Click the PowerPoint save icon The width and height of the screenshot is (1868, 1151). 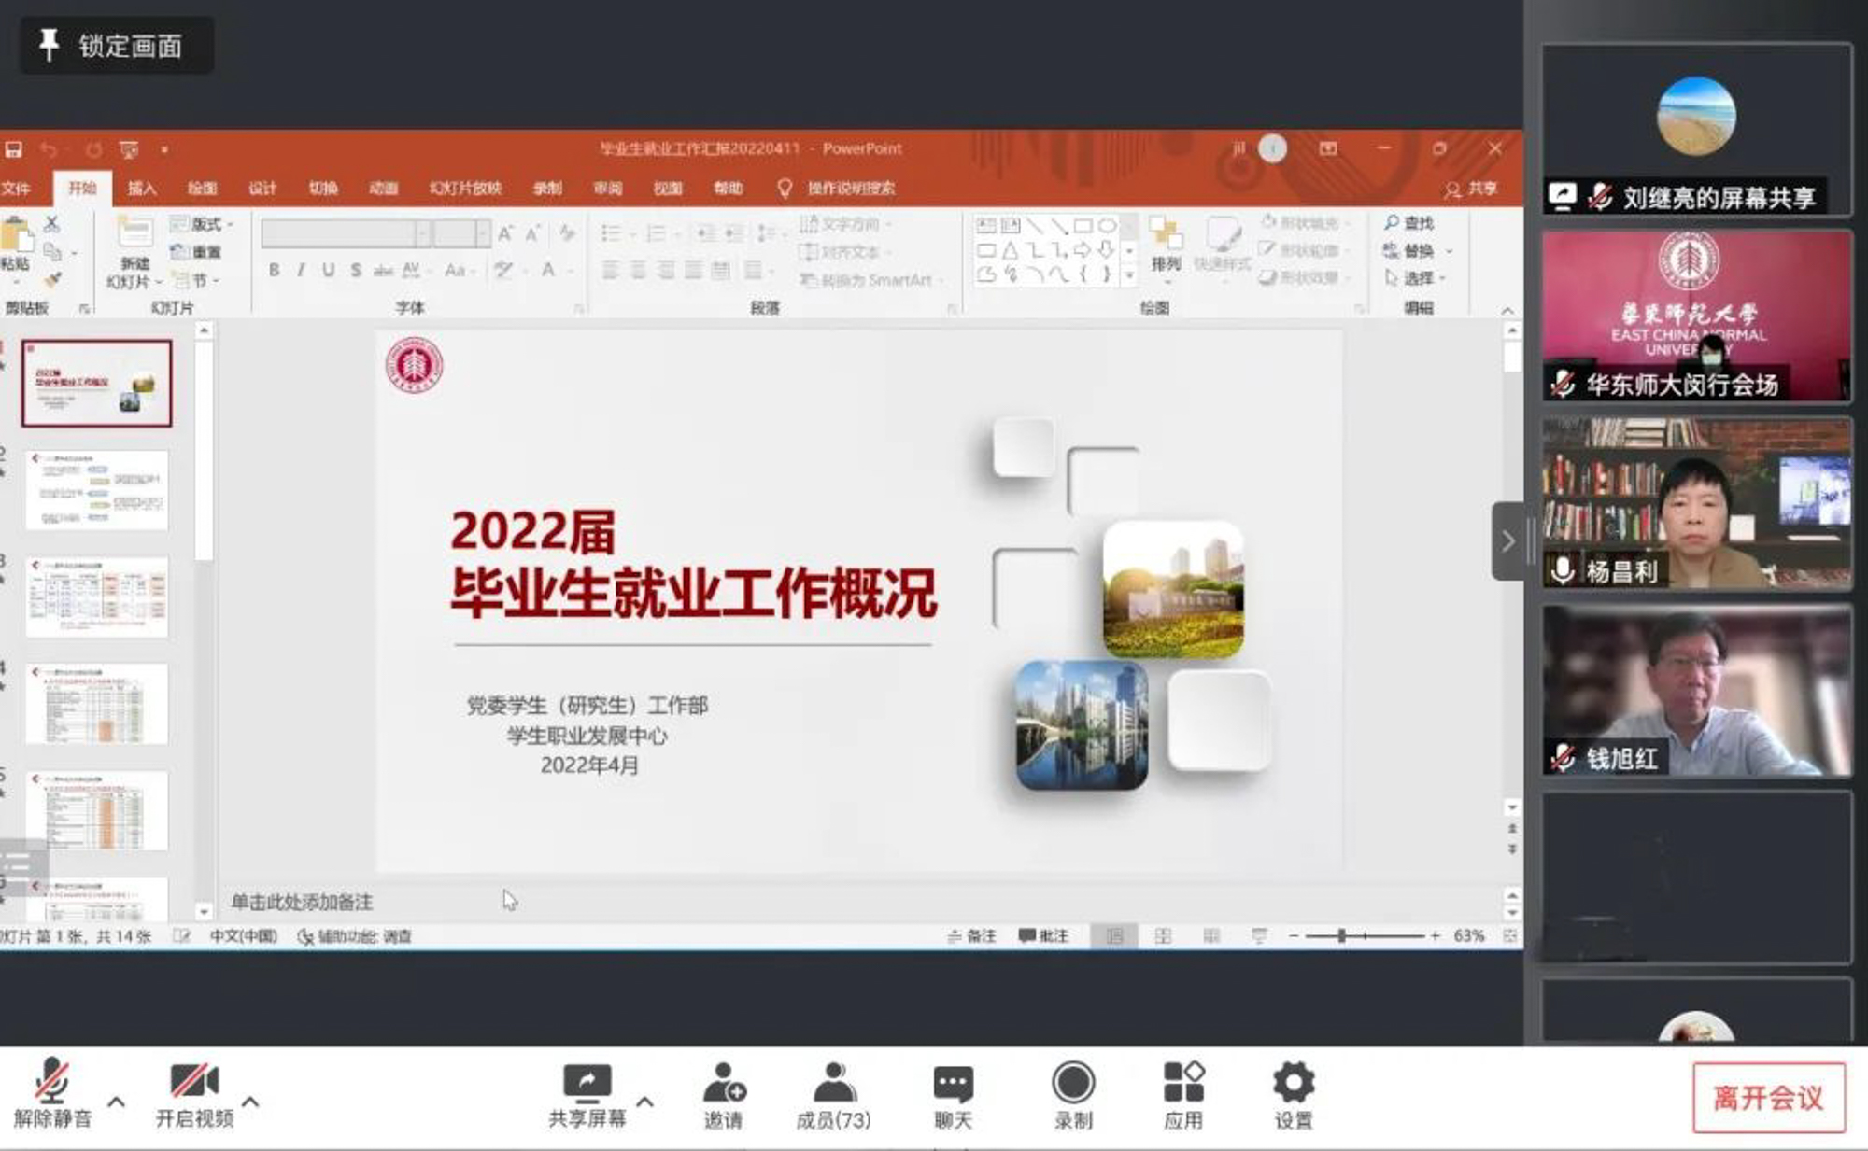tap(13, 149)
